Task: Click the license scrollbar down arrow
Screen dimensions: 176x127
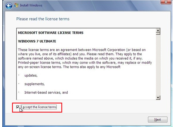Action: point(158,98)
